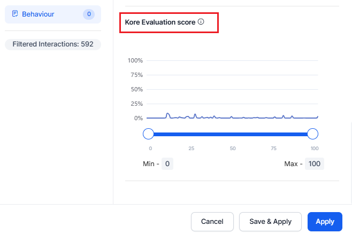Click the tallest peak in the distribution chart
This screenshot has height=234, width=352.
(167, 114)
